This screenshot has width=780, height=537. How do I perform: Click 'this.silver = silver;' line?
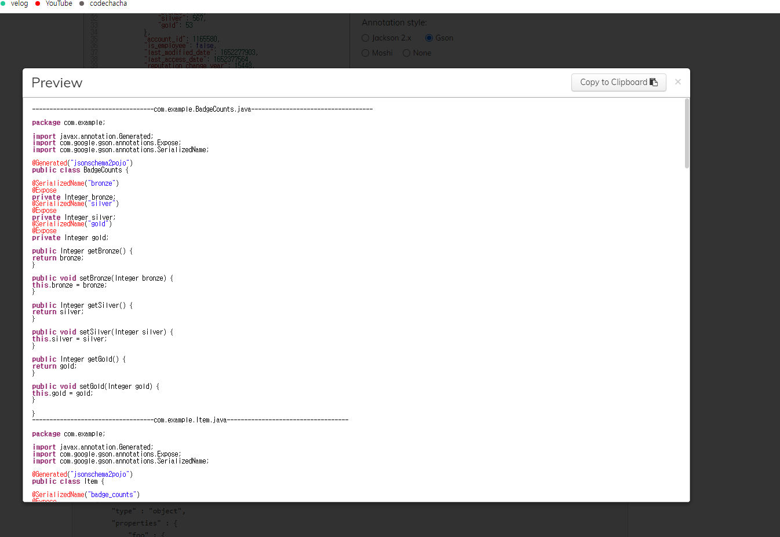70,339
